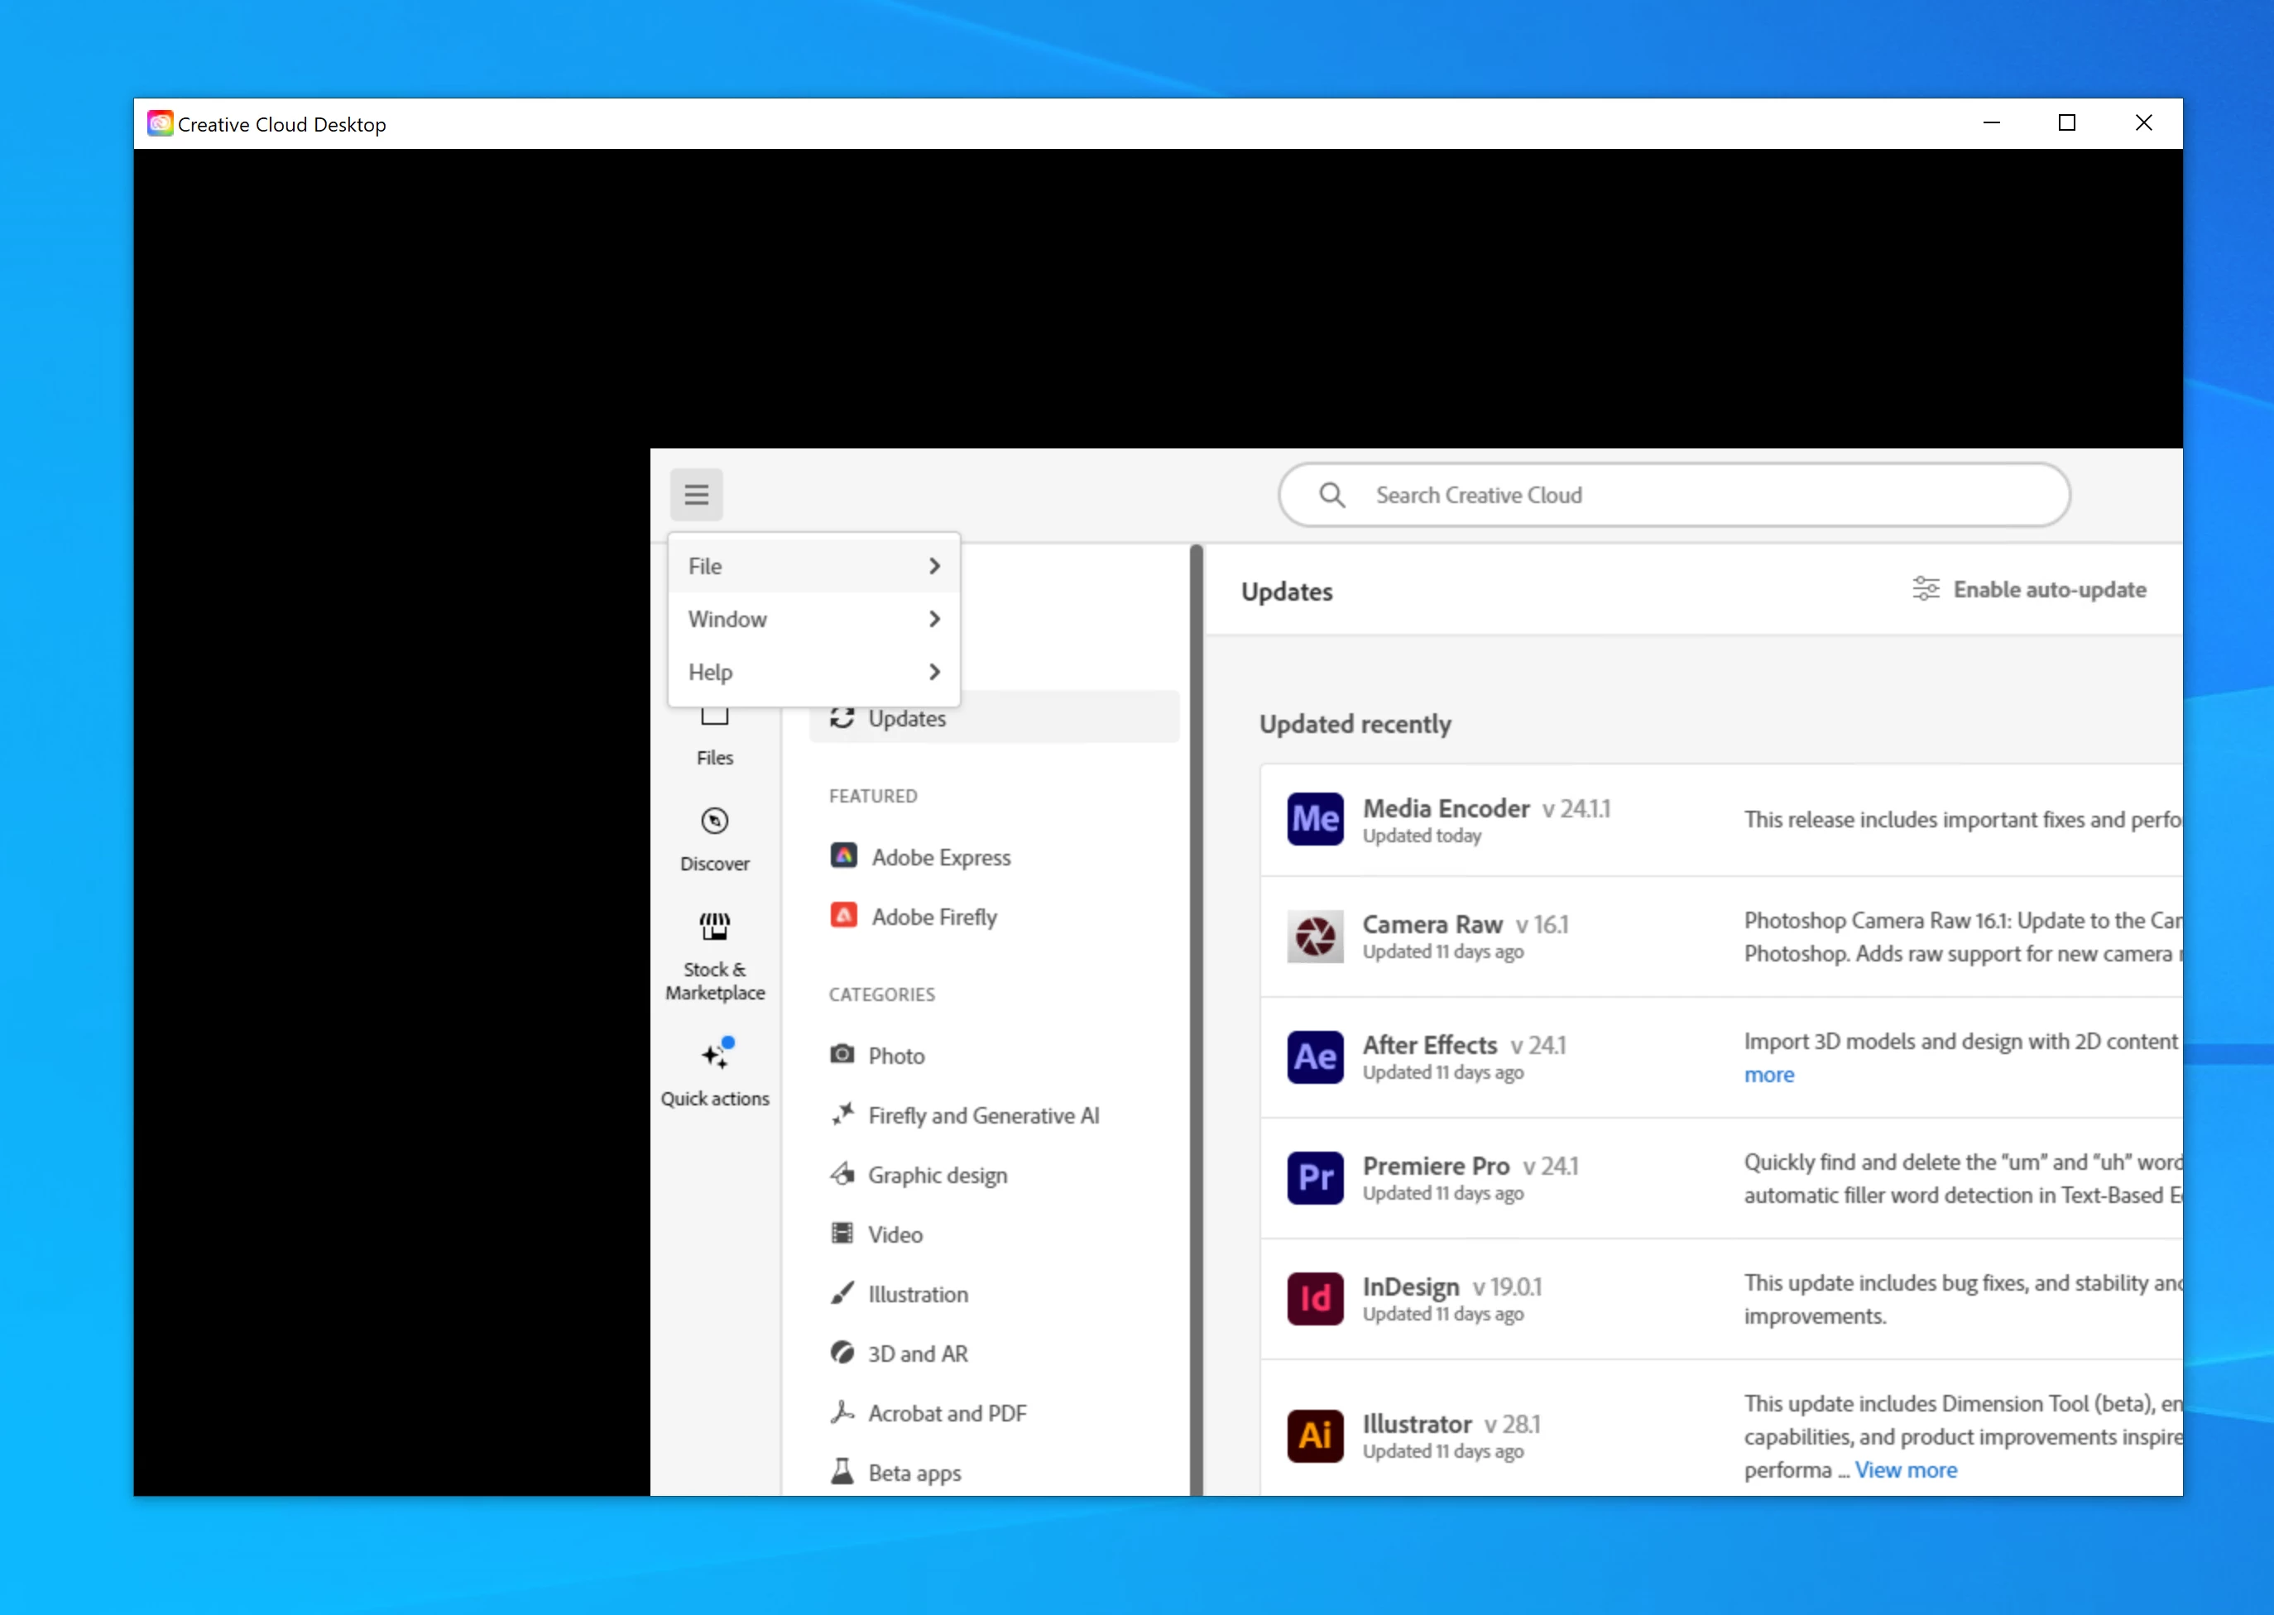Image resolution: width=2274 pixels, height=1615 pixels.
Task: Open the Video category
Action: 895,1235
